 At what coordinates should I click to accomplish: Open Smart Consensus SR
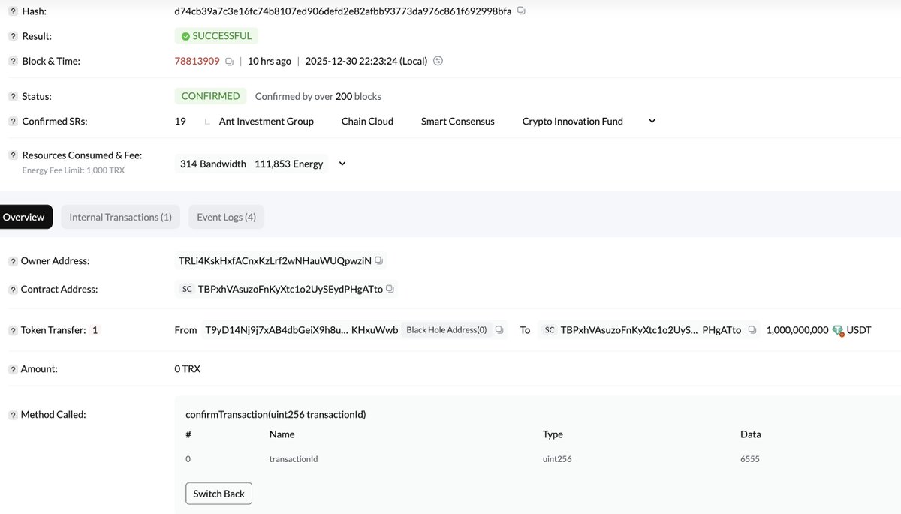458,121
